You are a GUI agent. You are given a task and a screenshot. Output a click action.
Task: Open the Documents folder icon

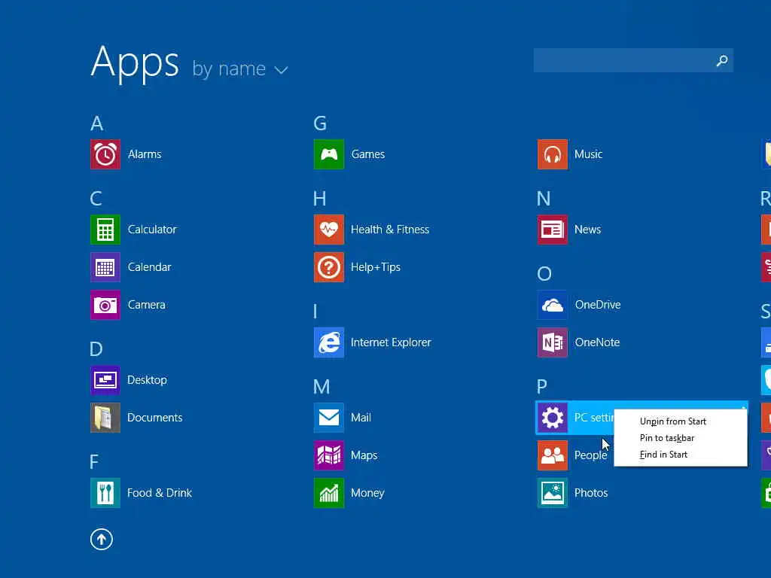tap(105, 417)
